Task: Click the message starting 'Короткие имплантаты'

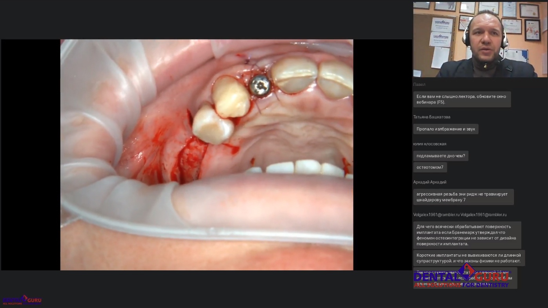Action: (468, 258)
